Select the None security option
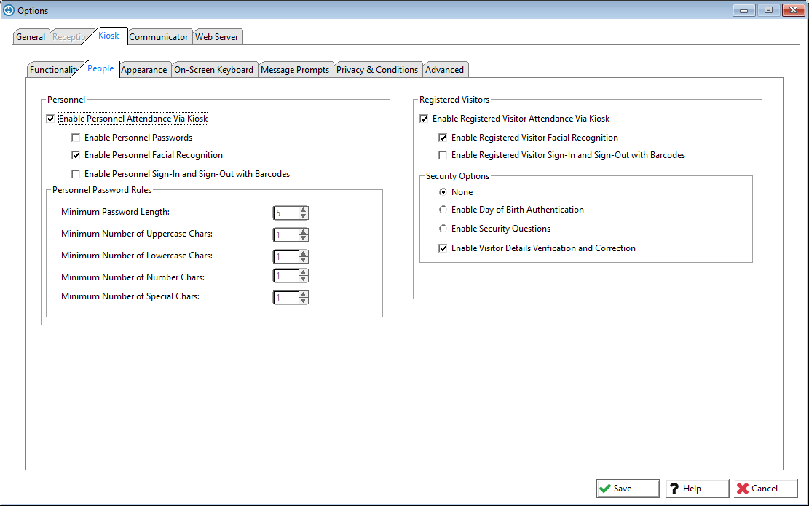The width and height of the screenshot is (809, 506). click(443, 192)
